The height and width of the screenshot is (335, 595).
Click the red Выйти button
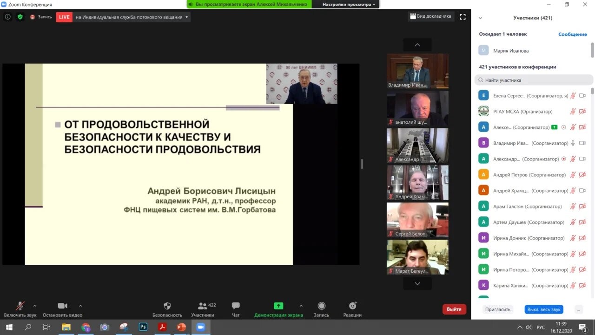click(x=454, y=309)
